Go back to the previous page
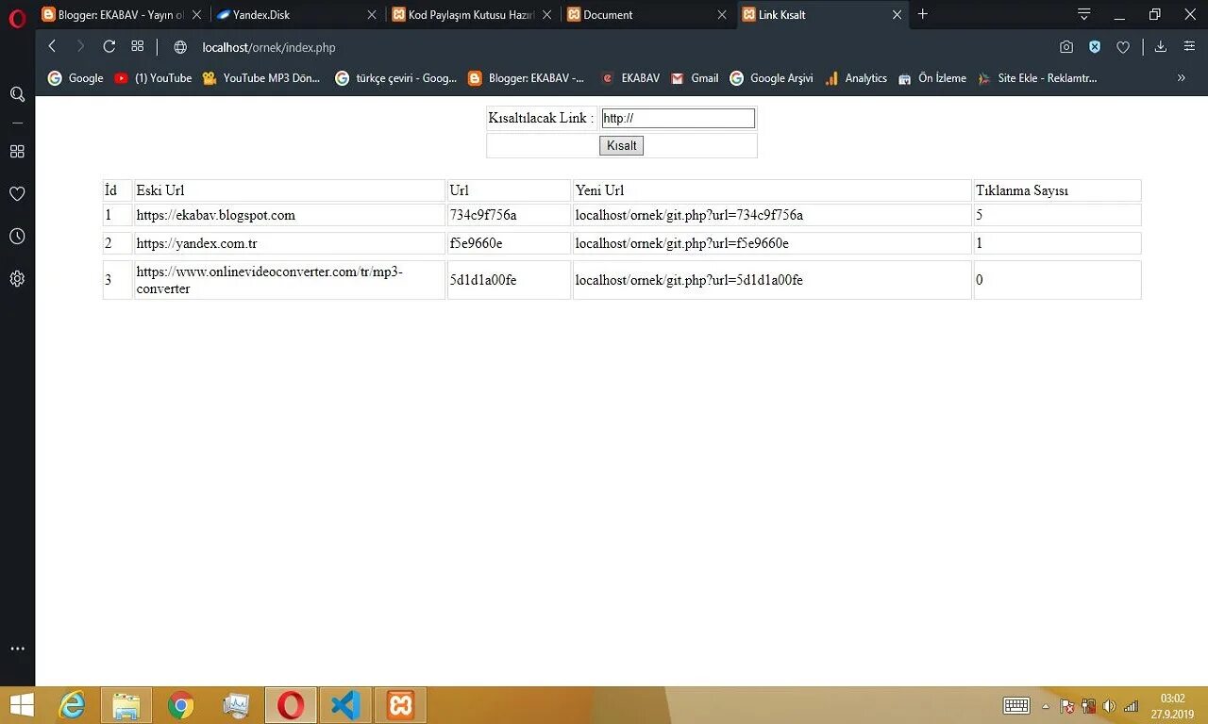The width and height of the screenshot is (1208, 724). click(x=53, y=46)
